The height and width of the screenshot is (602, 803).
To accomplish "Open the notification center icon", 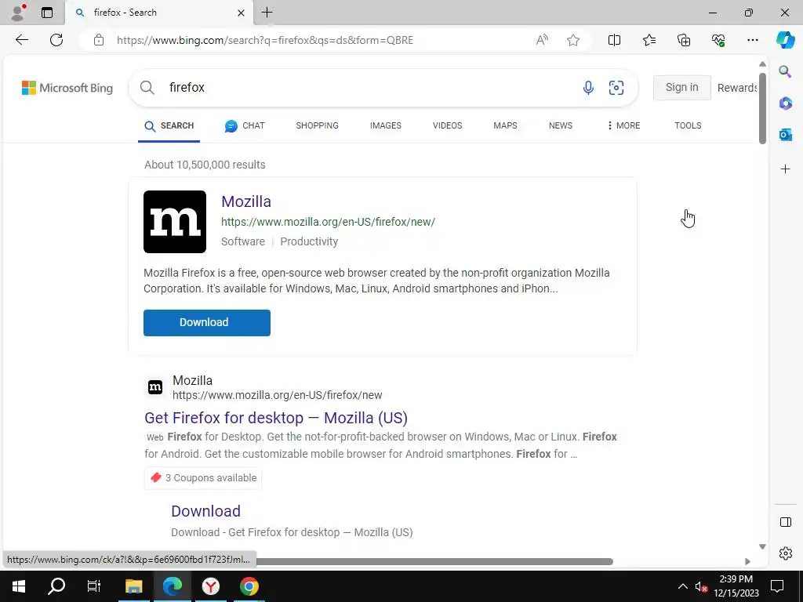I will point(777,586).
